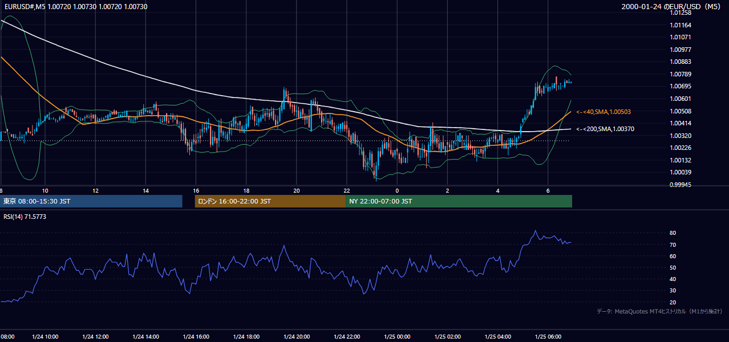This screenshot has width=729, height=342.
Task: Click RSI scale value 50
Action: 673,267
